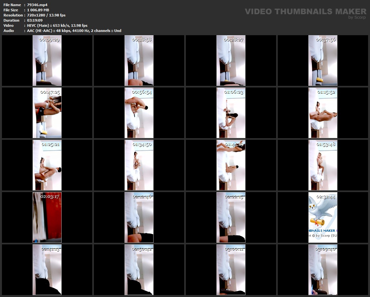This screenshot has height=297, width=370.
Task: Open the thumbnail at 00:28:27
Action: [231, 61]
